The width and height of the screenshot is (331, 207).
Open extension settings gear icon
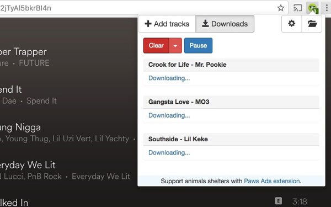coord(291,23)
